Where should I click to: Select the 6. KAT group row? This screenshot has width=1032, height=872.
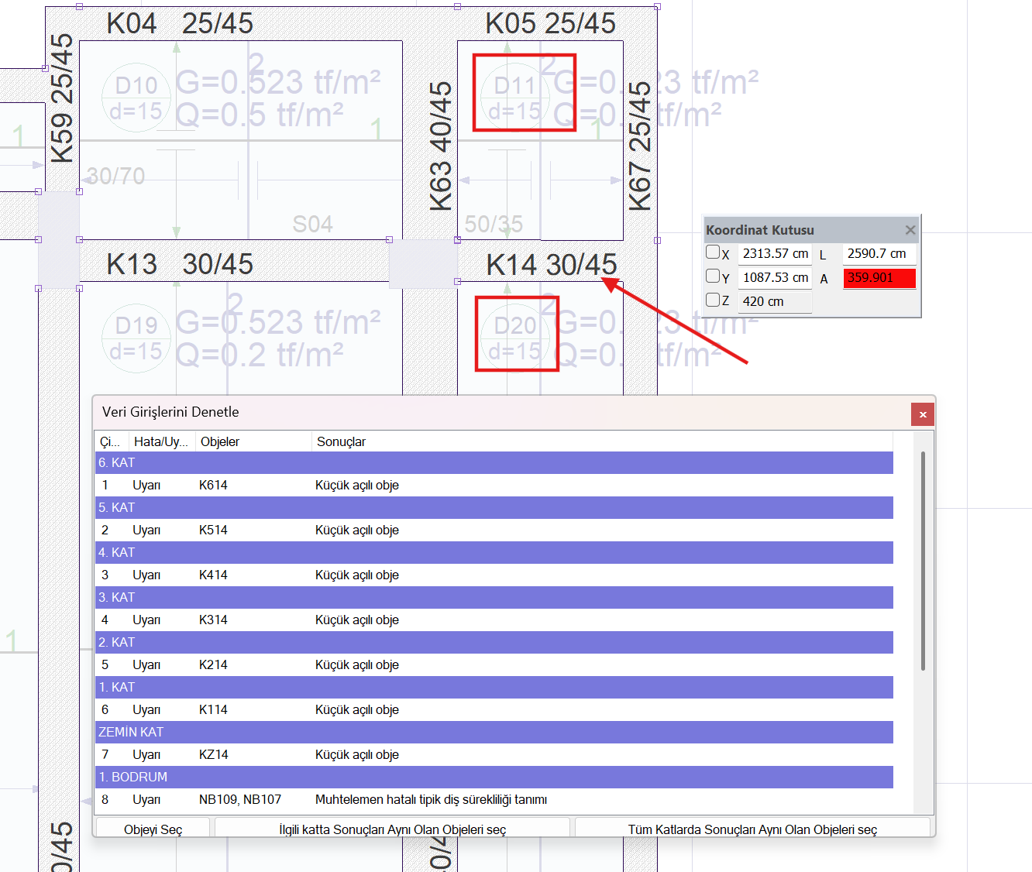[494, 462]
